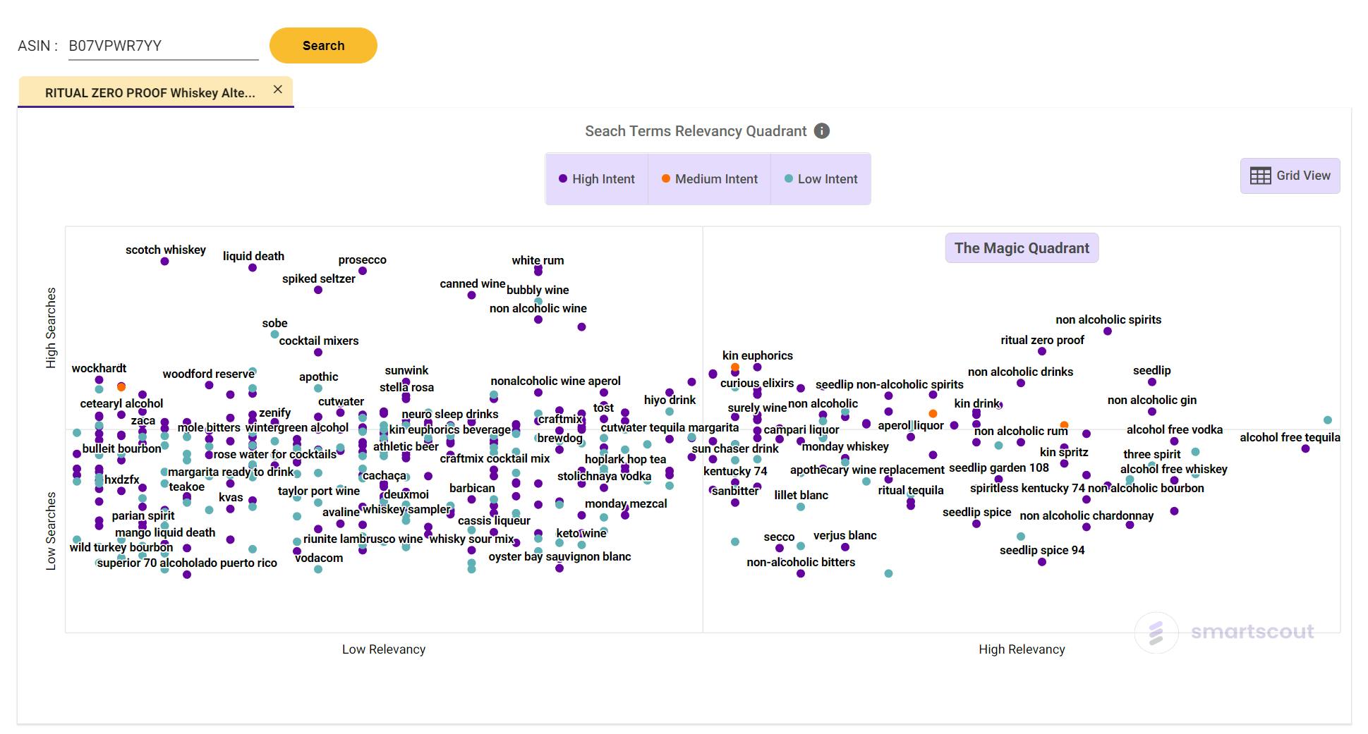Select the "kin euphorics" search term
1368x734 pixels.
758,355
